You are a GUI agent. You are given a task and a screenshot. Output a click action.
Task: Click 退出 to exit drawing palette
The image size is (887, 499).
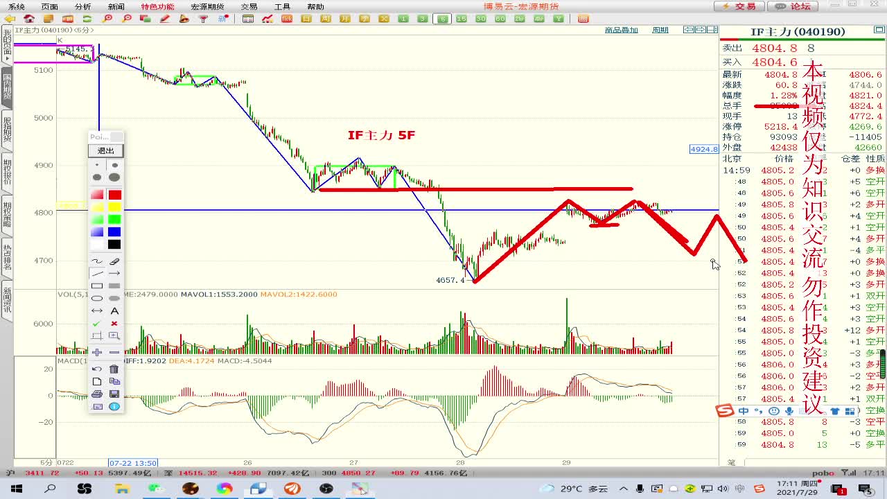[x=106, y=151]
